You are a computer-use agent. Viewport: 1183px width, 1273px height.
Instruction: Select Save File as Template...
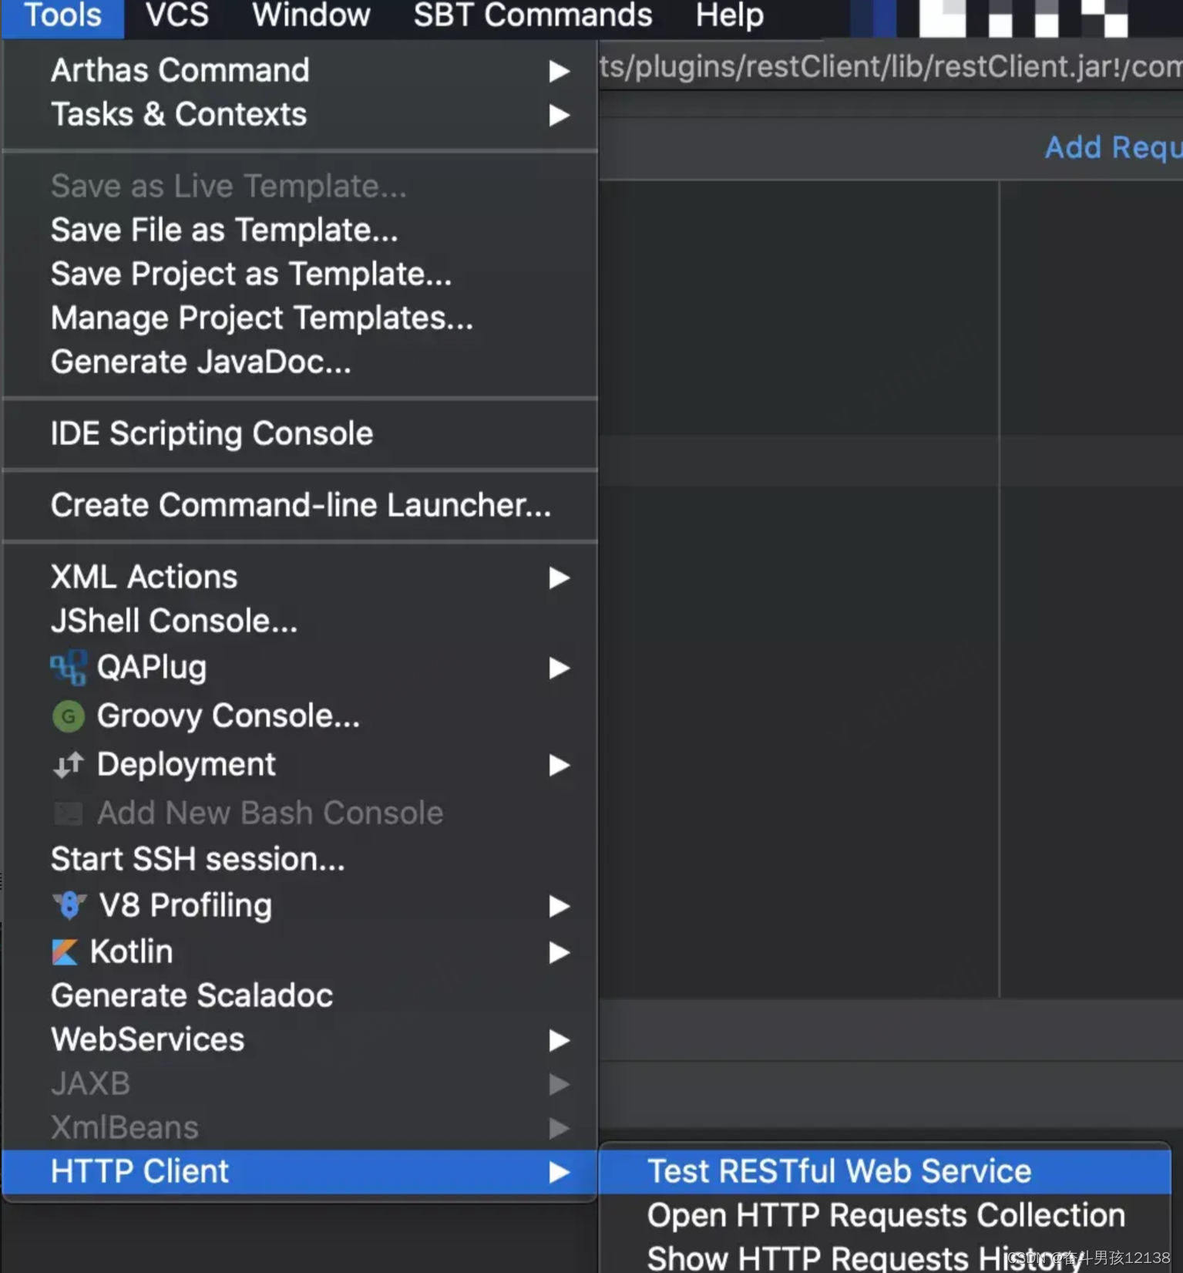tap(299, 230)
